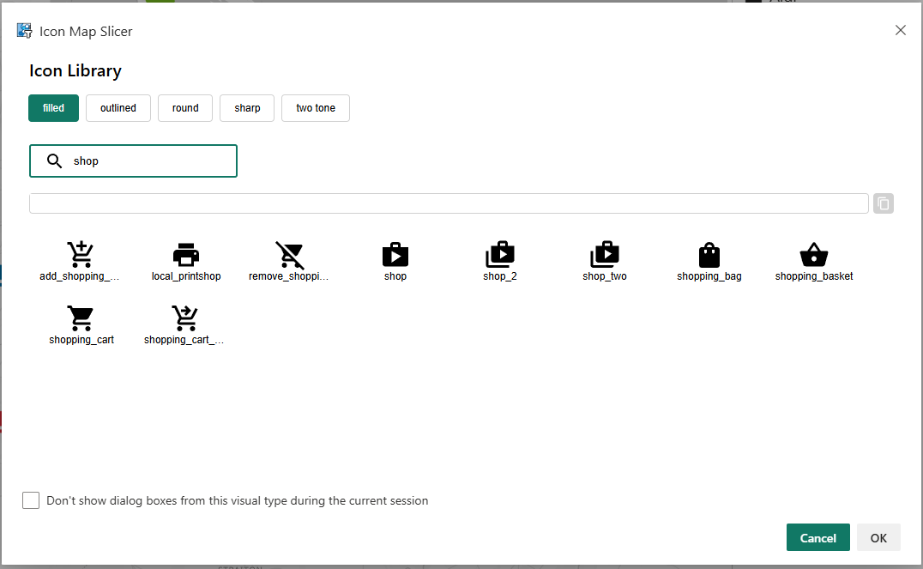Switch to the round icon style
The image size is (923, 569).
185,108
